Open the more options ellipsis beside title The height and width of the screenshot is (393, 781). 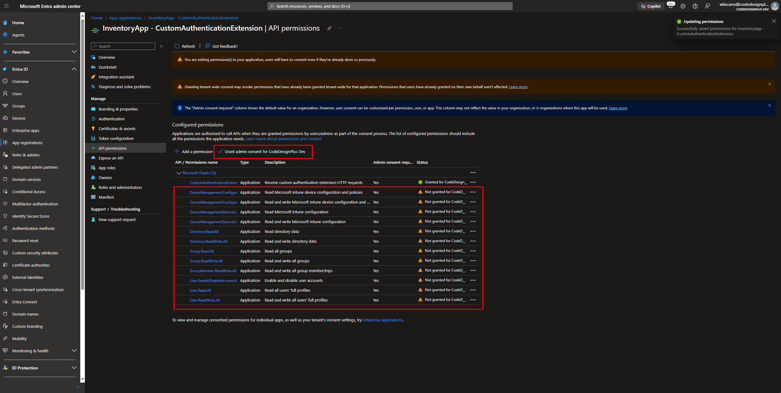(339, 28)
